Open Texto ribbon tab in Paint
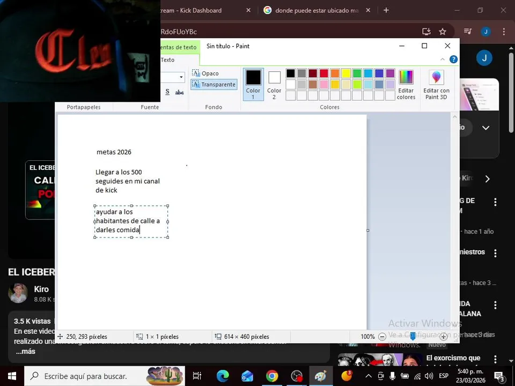 (x=167, y=60)
